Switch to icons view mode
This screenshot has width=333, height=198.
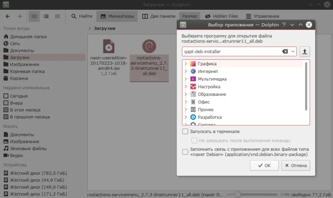click(x=34, y=16)
